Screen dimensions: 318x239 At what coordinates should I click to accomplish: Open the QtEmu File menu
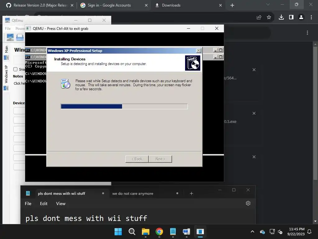8,29
